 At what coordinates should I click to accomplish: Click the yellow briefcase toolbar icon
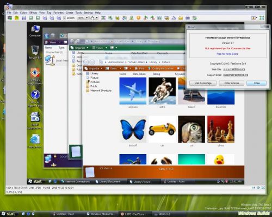click(181, 18)
